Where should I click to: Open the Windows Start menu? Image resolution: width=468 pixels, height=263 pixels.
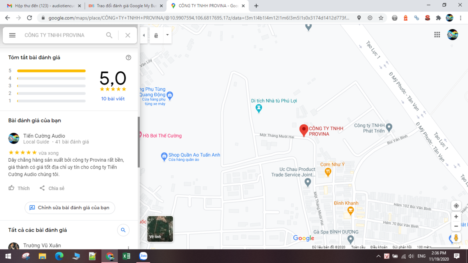(x=8, y=256)
